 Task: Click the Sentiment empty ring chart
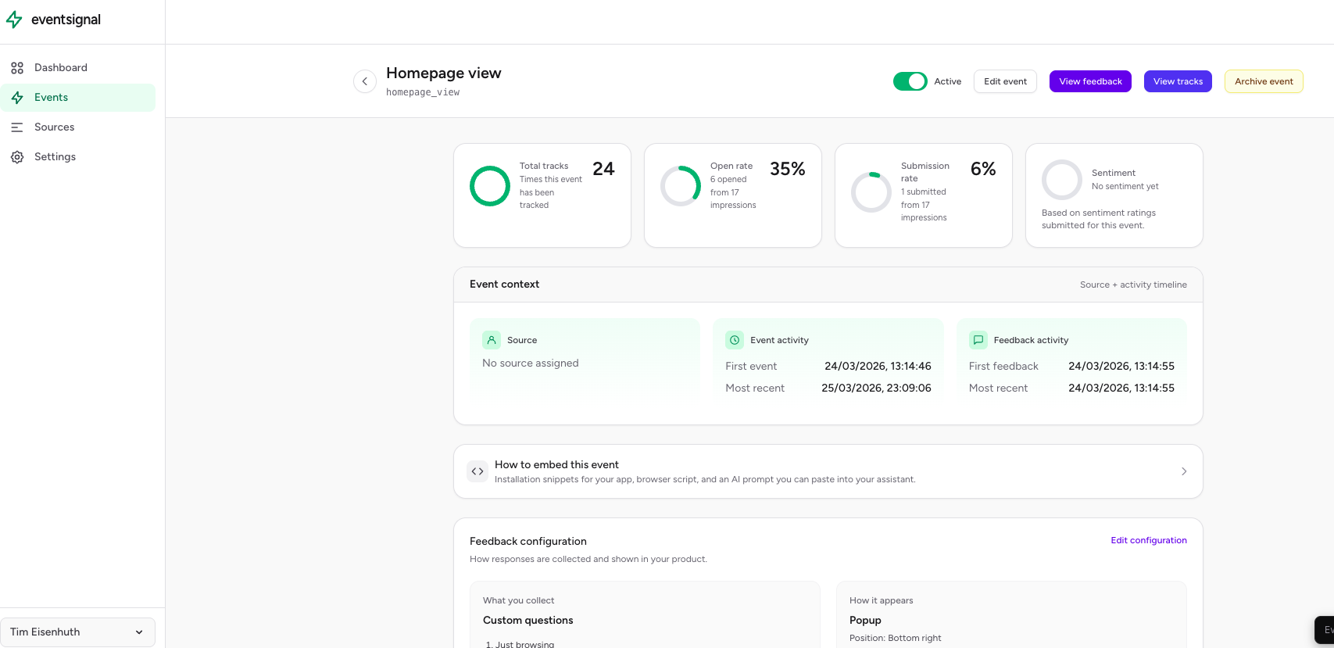point(1062,180)
